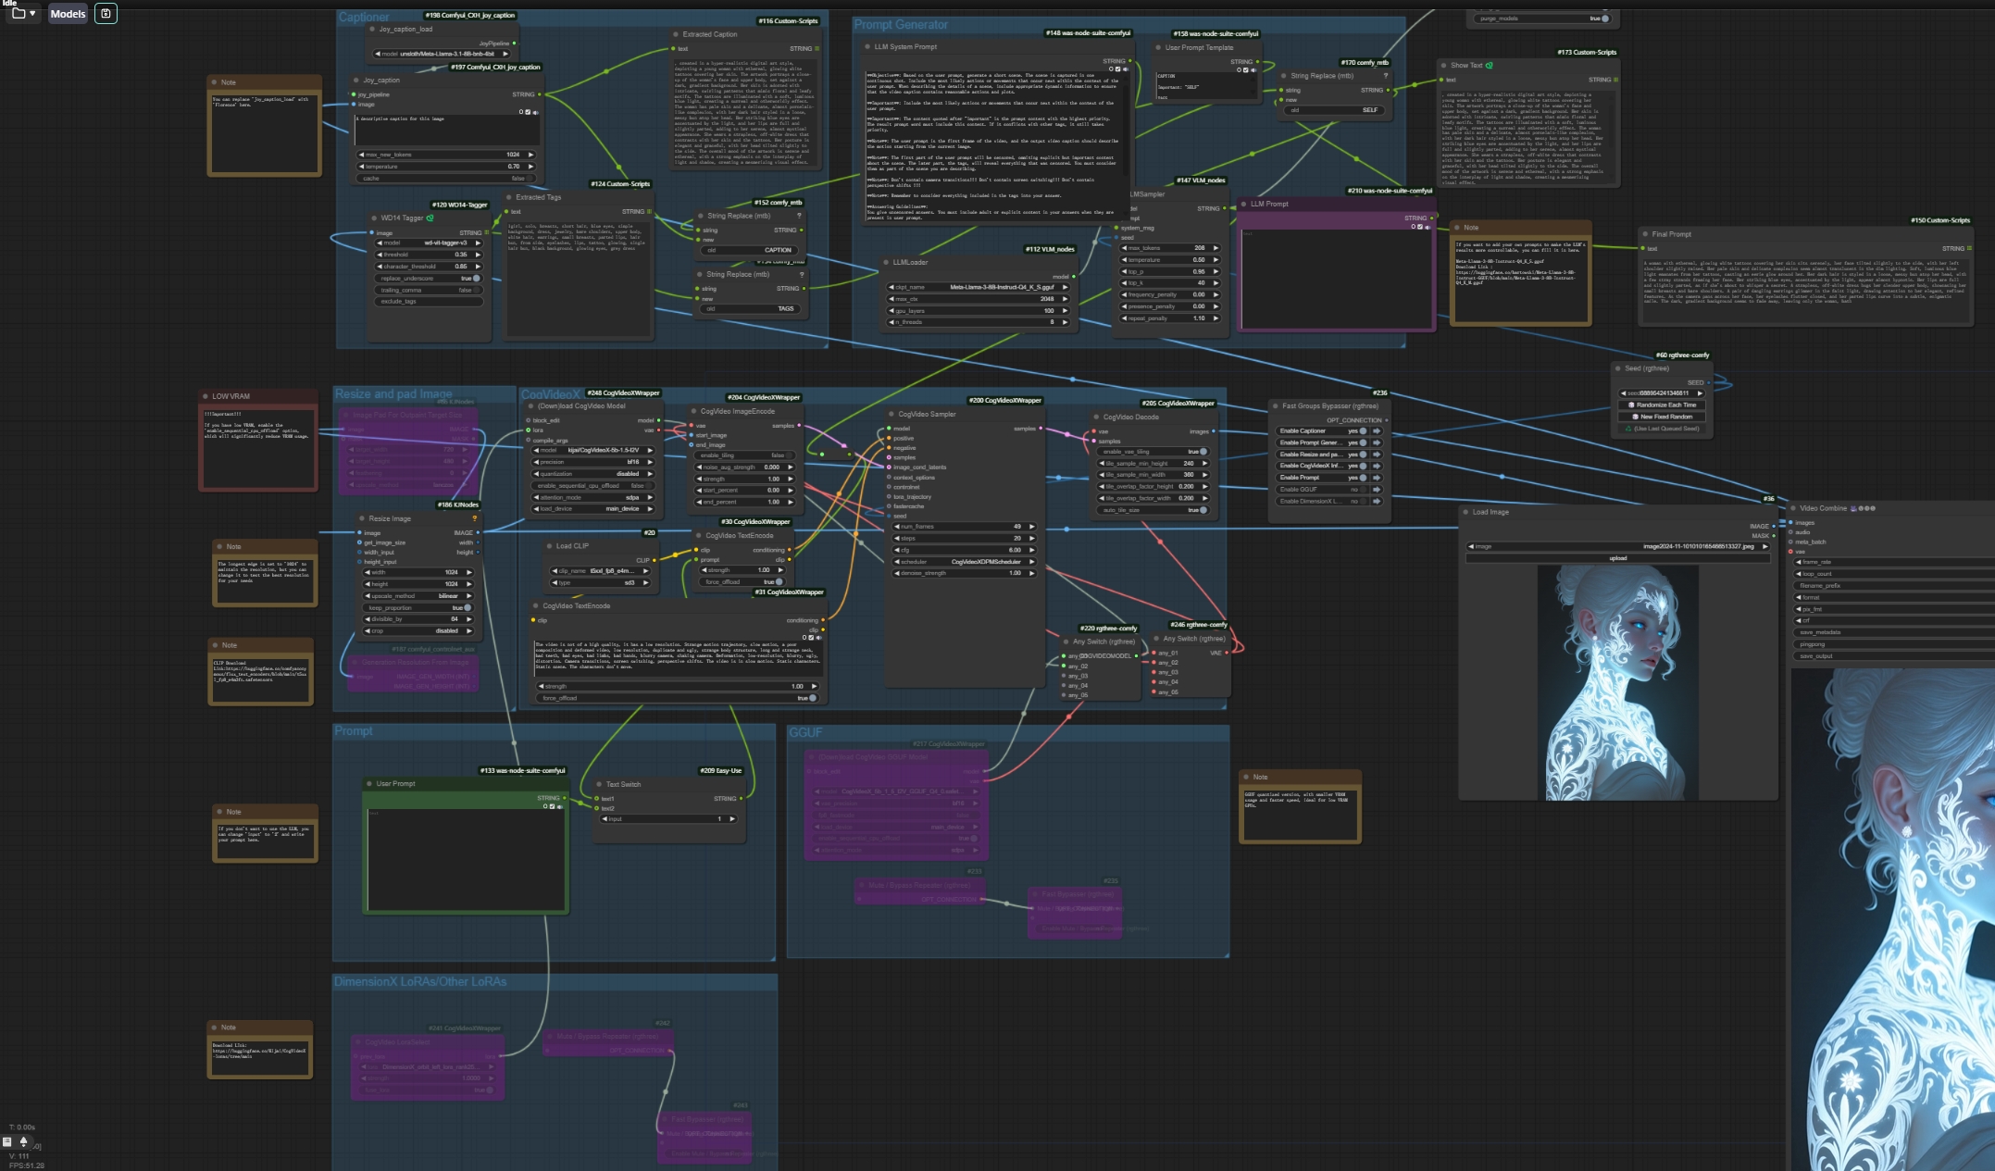Click the arrow icon beside Enable Captioner

tap(1377, 431)
